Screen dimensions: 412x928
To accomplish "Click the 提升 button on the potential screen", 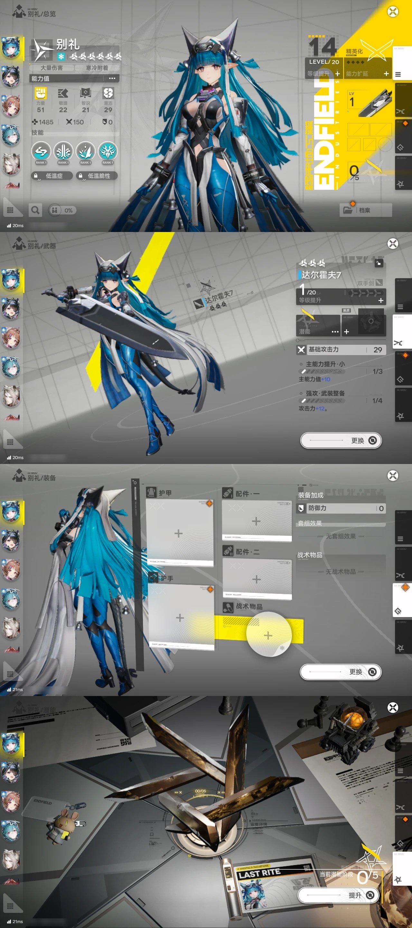I will tap(338, 895).
